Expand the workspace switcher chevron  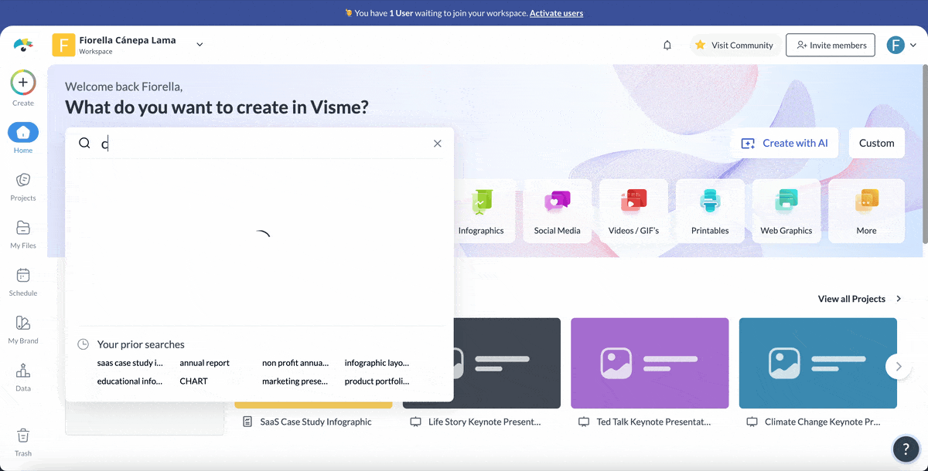[x=200, y=44]
